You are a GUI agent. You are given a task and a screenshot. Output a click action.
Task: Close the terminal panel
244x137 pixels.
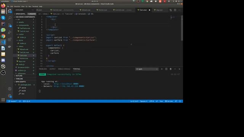click(x=179, y=69)
